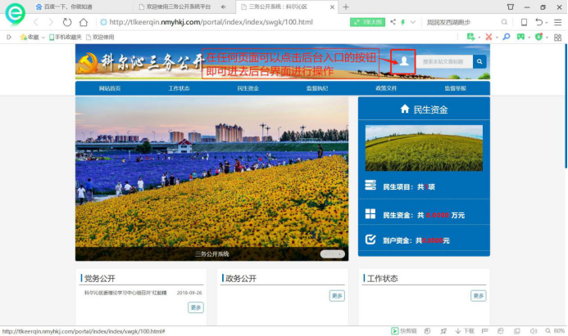Mute the 欢迎使用三务公开系统平台 tab speaker

(223, 7)
